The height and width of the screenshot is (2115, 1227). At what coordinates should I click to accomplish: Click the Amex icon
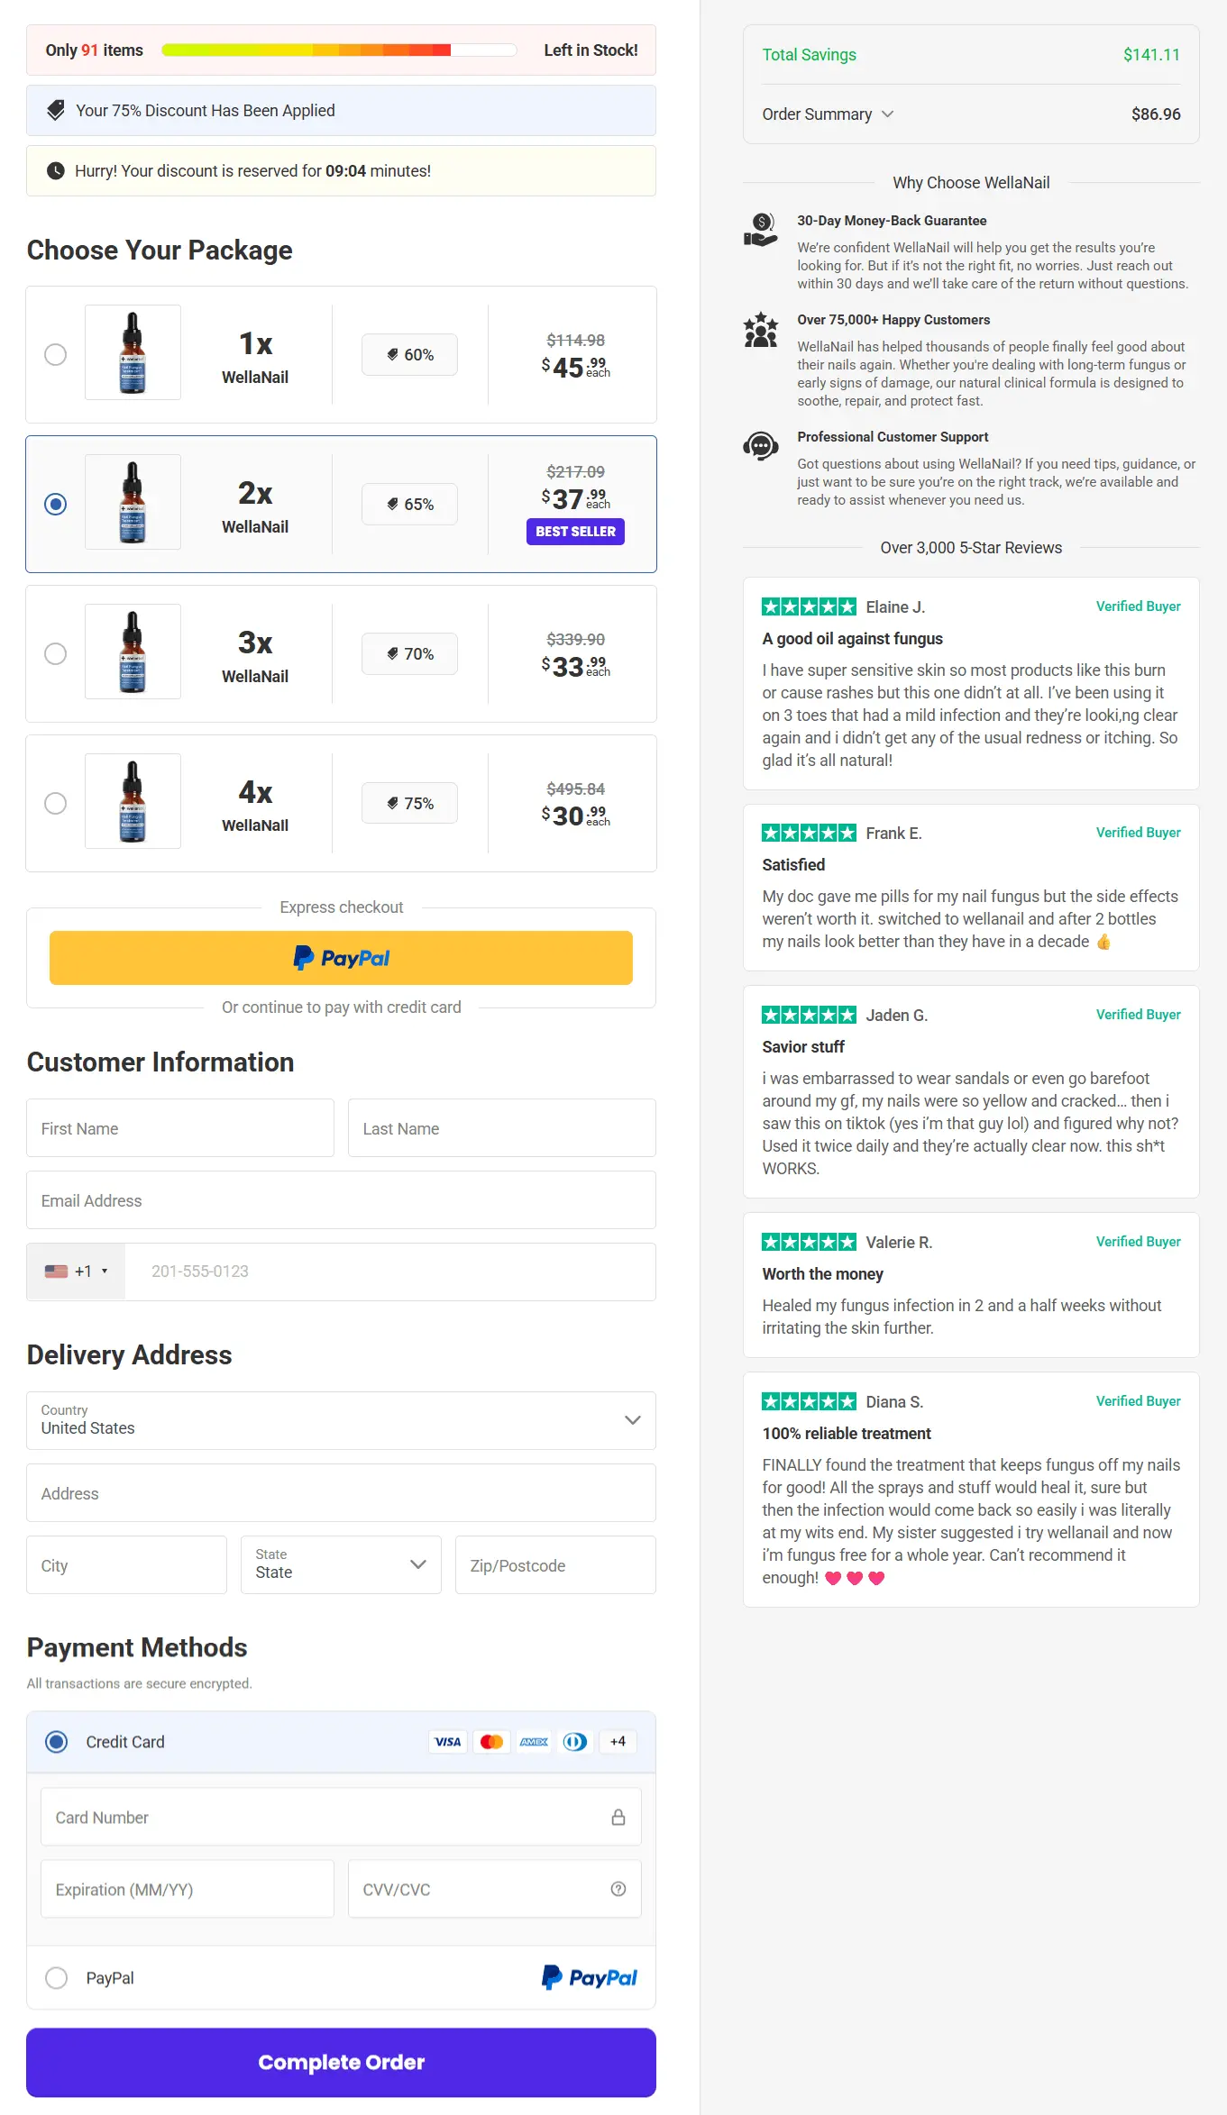[x=534, y=1742]
